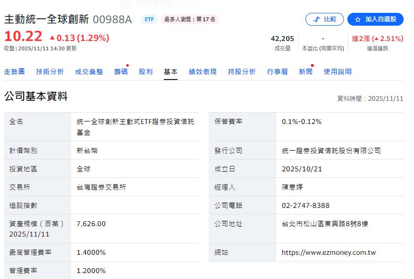414x279 pixels.
Task: Open the 走勢圖 tab
Action: [x=14, y=72]
